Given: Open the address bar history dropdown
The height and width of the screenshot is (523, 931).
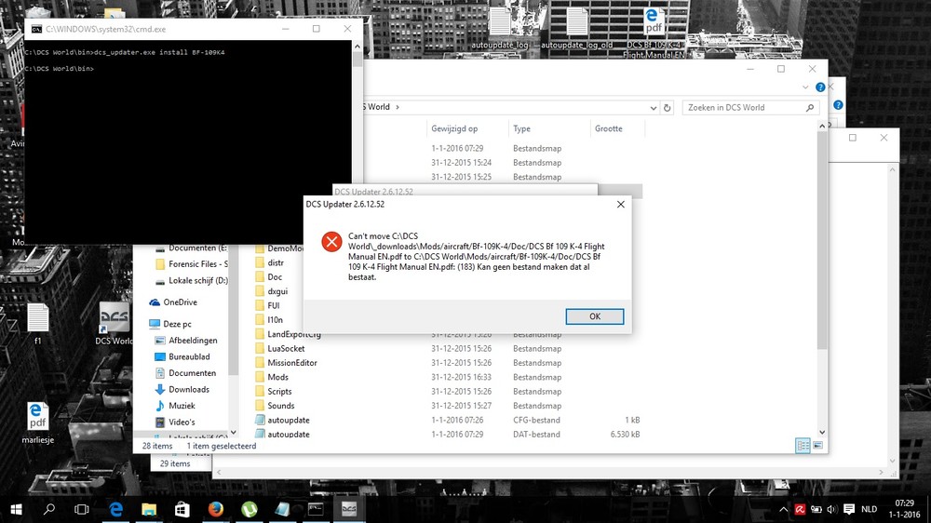Looking at the screenshot, I should pyautogui.click(x=654, y=108).
